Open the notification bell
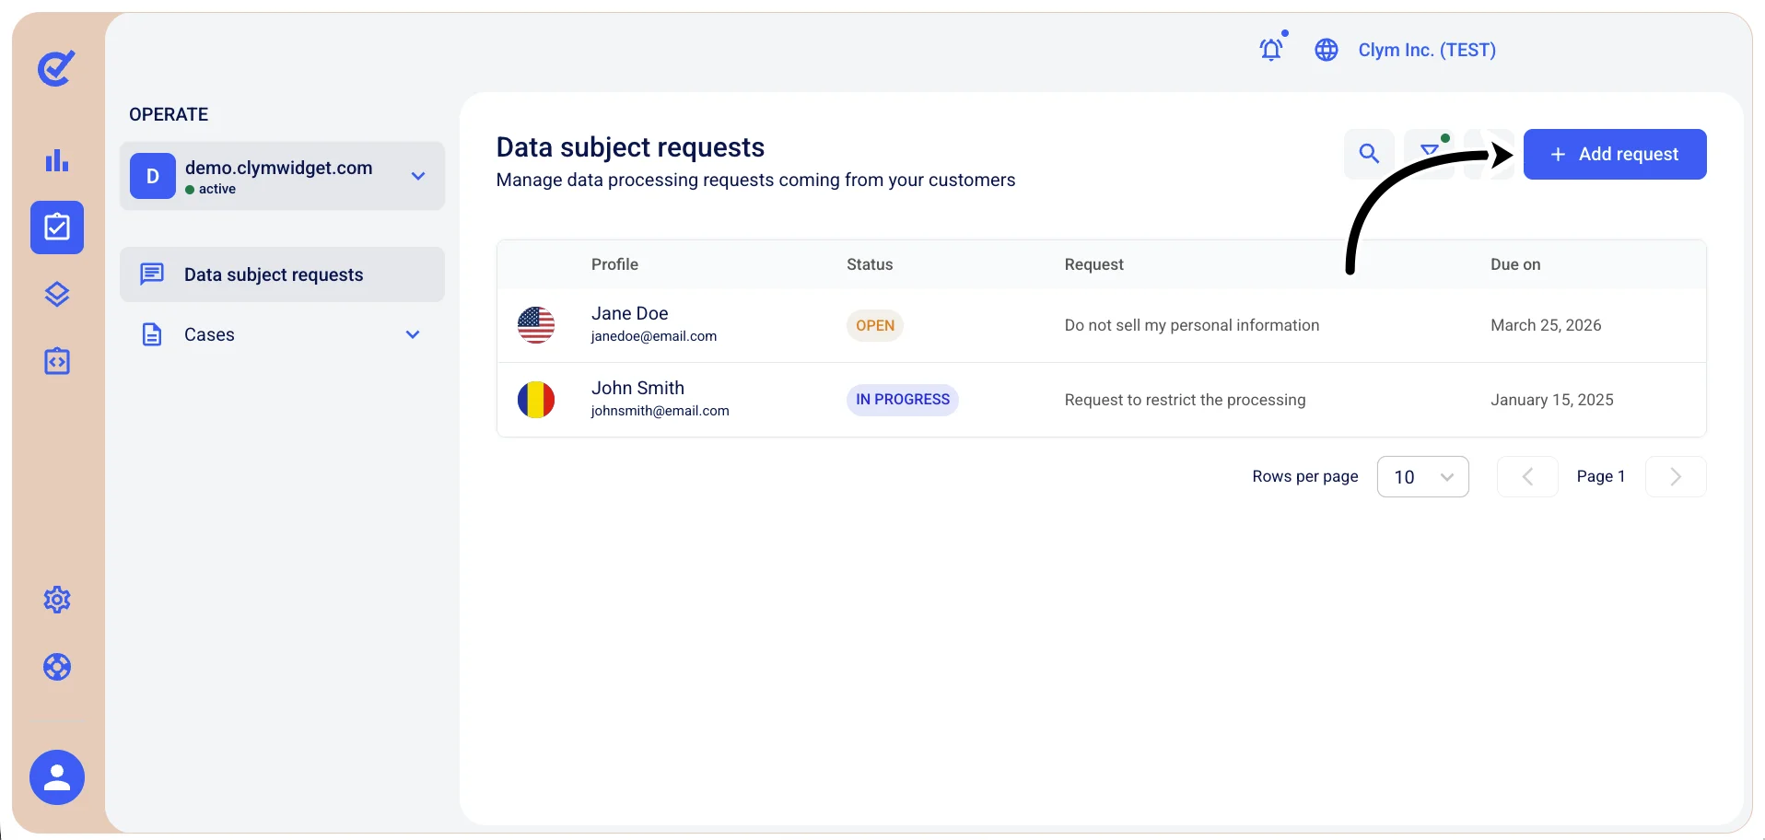The image size is (1765, 840). (x=1272, y=49)
